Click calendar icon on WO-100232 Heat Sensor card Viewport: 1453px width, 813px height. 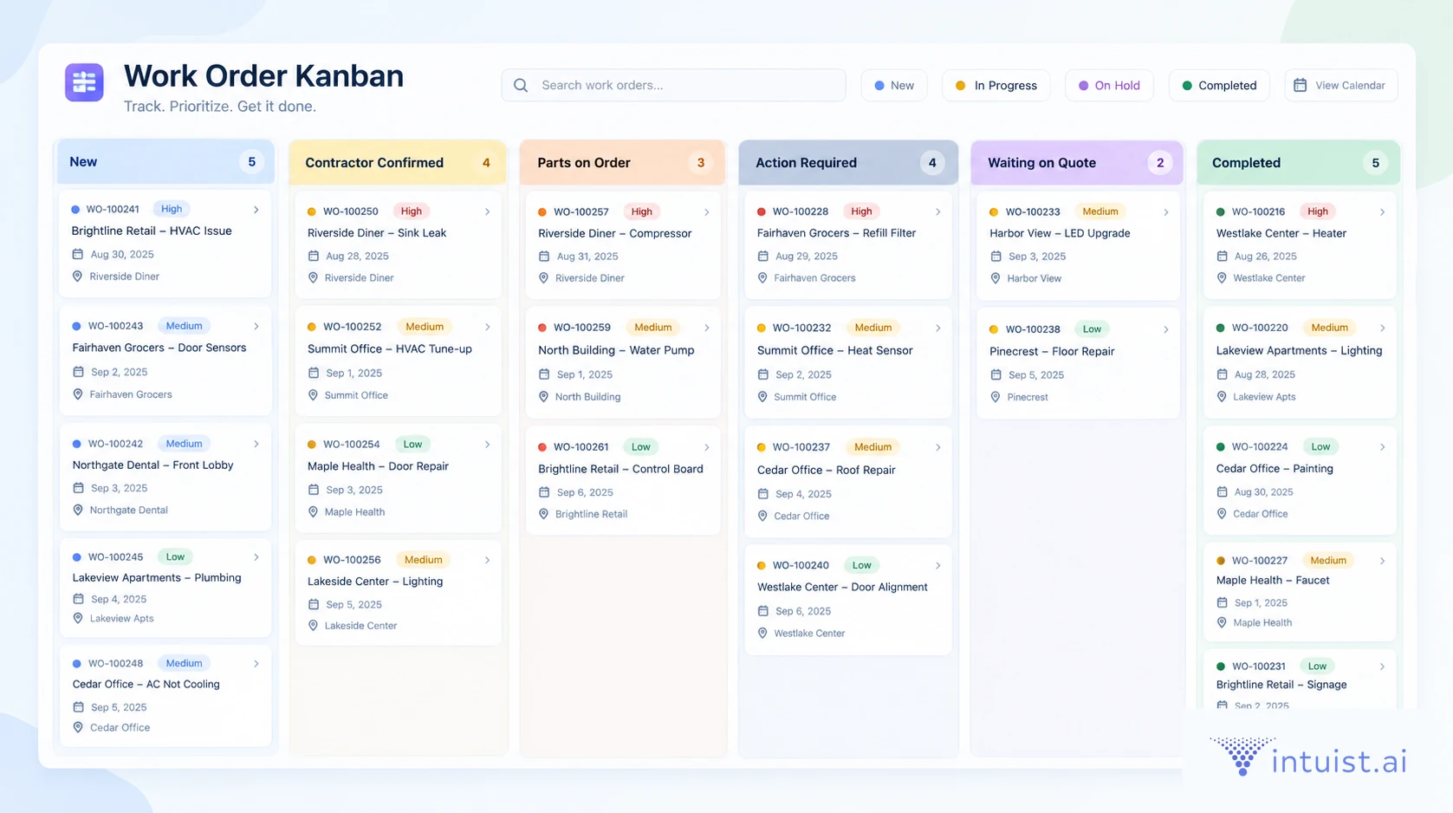[x=763, y=374]
